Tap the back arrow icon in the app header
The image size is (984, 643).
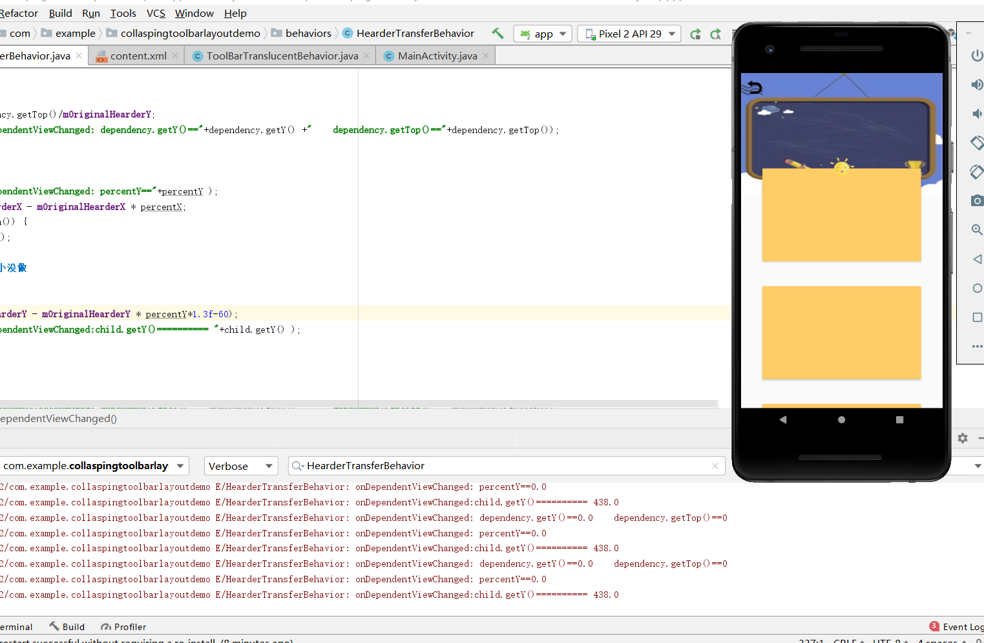tap(753, 87)
